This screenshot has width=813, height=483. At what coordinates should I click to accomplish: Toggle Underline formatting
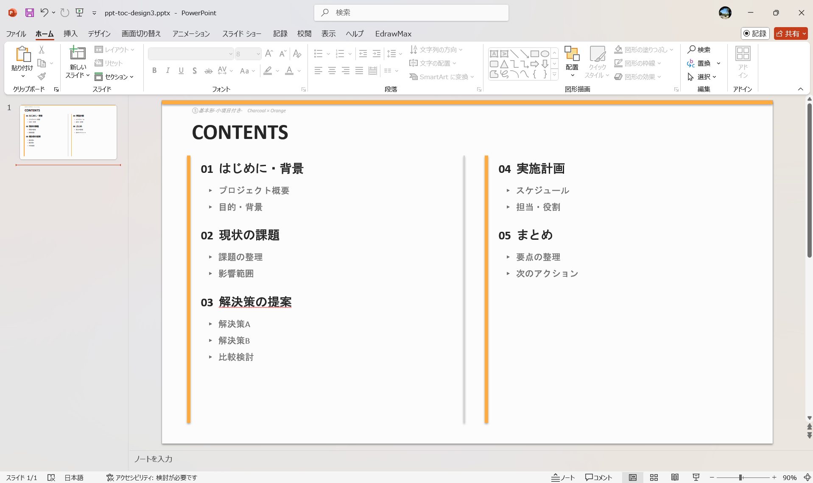[x=181, y=71]
